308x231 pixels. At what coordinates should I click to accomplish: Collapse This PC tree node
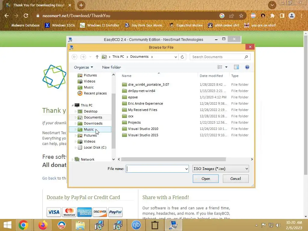coord(72,106)
